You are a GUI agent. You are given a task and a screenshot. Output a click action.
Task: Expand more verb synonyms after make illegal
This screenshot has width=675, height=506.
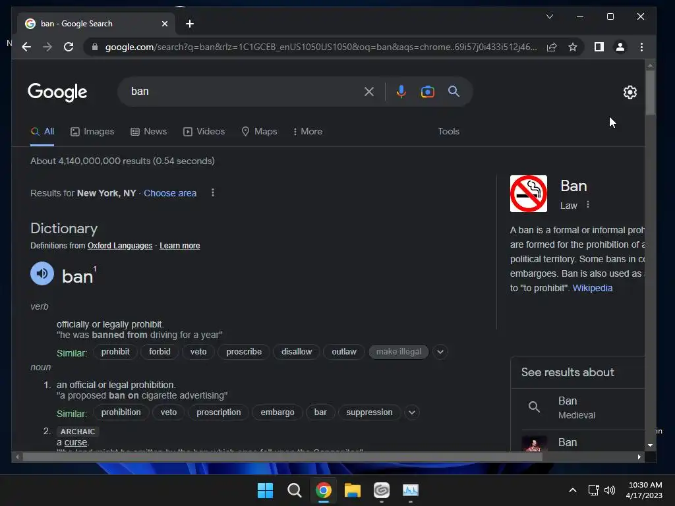click(x=440, y=352)
